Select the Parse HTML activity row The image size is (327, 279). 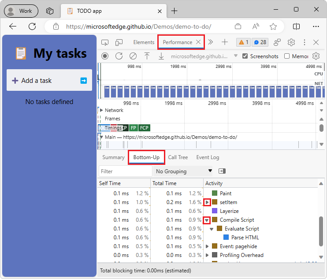pos(207,238)
